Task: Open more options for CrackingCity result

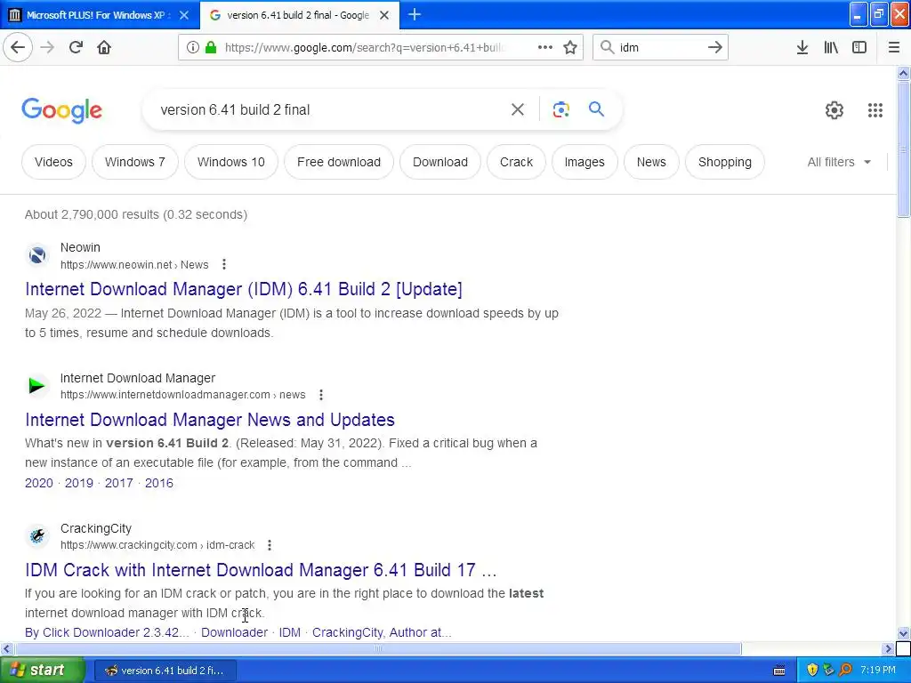Action: tap(269, 545)
